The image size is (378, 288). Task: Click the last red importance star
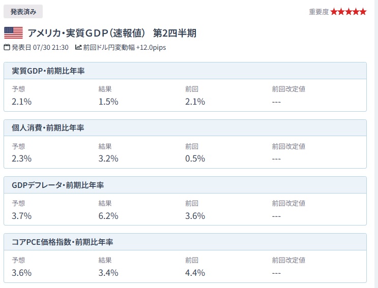click(x=363, y=12)
